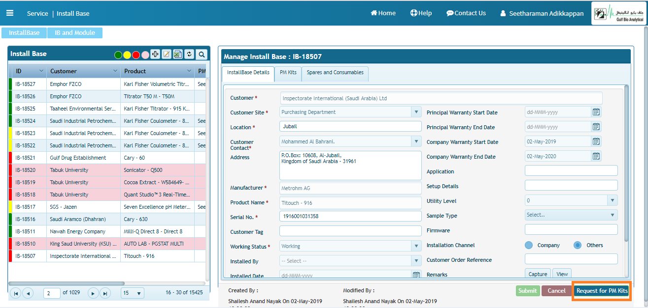
Task: Switch to PM Kits tab
Action: 288,73
